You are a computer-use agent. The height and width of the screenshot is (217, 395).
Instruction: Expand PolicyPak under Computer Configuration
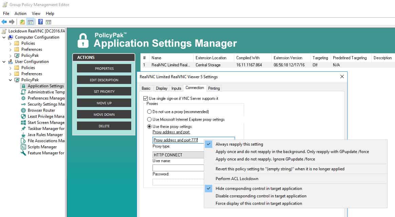point(10,56)
